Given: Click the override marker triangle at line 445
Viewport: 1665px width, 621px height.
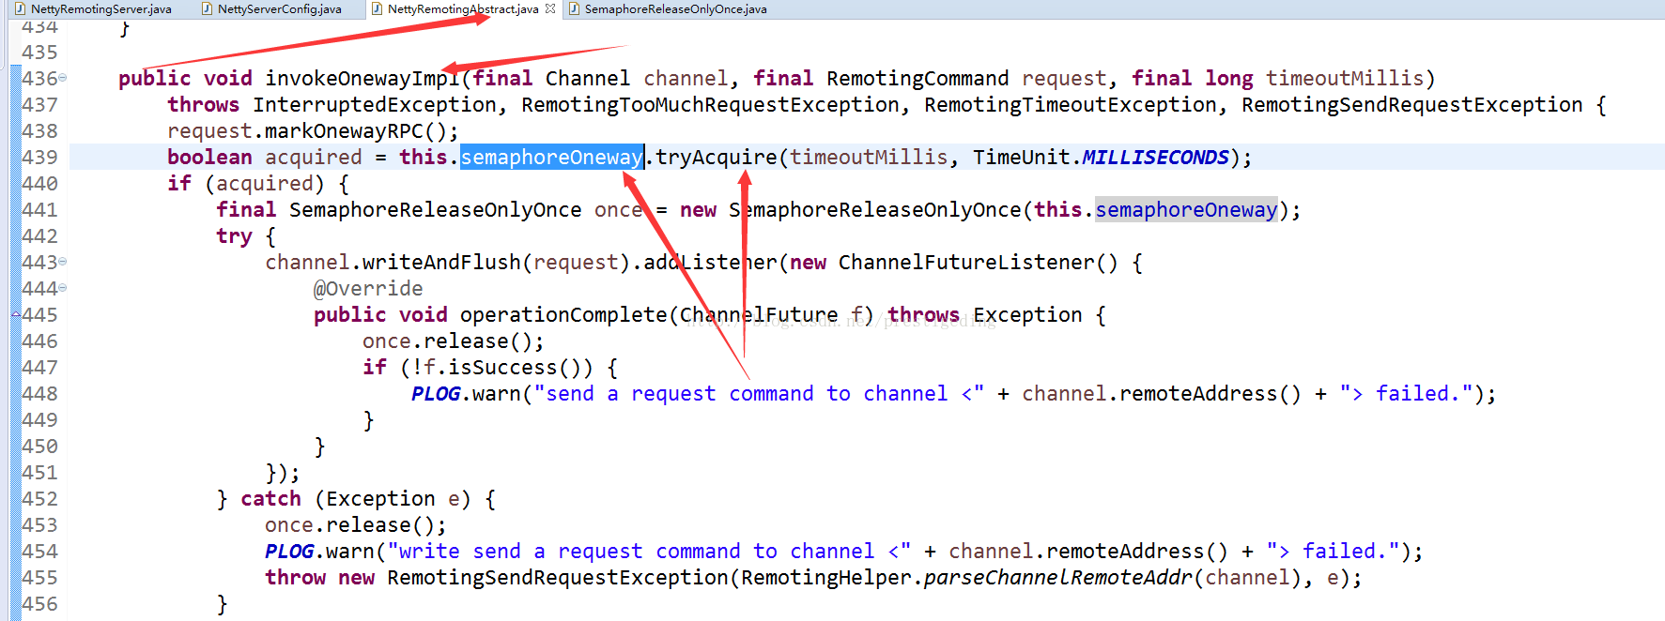Looking at the screenshot, I should coord(16,314).
